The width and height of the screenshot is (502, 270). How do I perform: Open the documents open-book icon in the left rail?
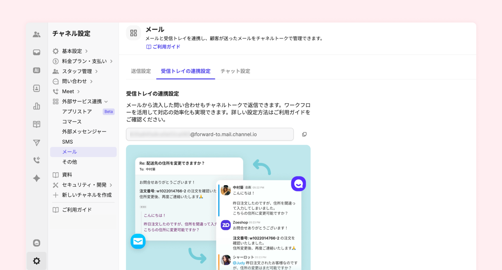click(x=37, y=124)
